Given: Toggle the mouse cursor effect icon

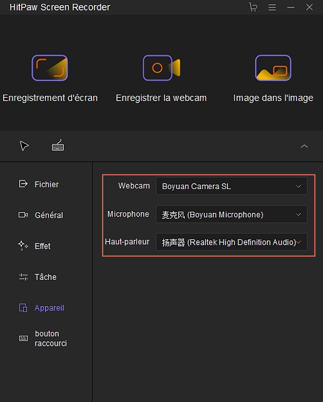Looking at the screenshot, I should point(24,146).
